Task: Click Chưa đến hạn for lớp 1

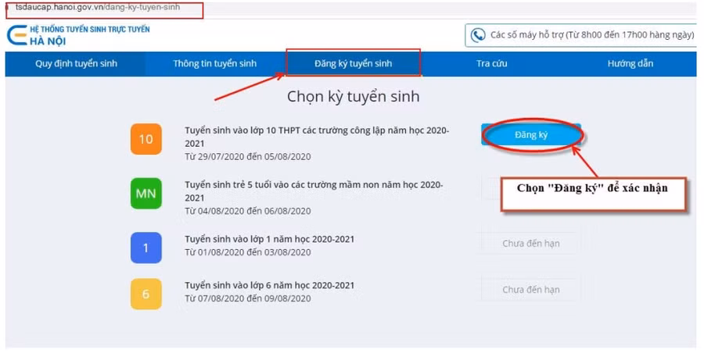Action: 530,244
